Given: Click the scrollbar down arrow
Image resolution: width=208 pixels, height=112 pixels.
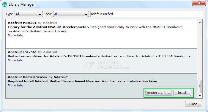Looking at the screenshot, I should (x=200, y=96).
